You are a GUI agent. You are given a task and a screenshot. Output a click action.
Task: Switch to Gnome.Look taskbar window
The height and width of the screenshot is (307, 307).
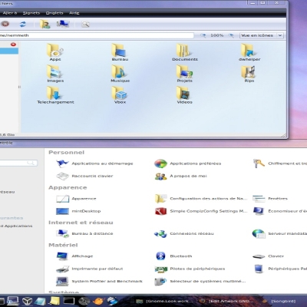[x=164, y=301]
